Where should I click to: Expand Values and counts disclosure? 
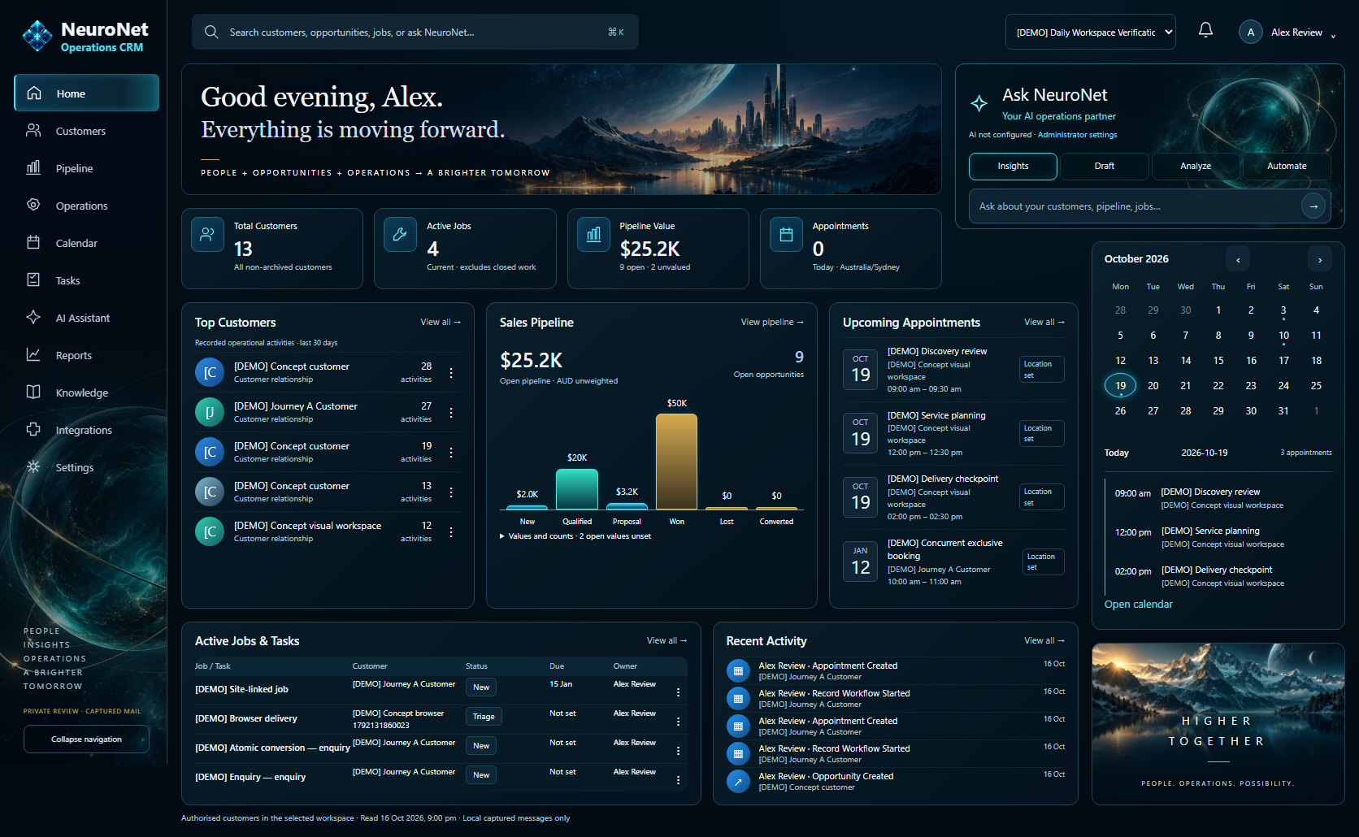pyautogui.click(x=575, y=536)
